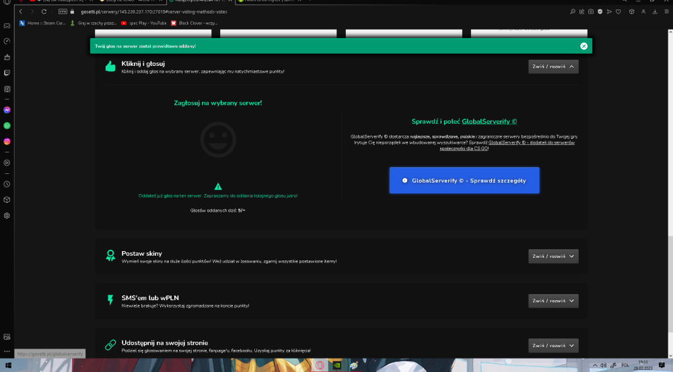Open the Home :: Steam bookmark
The image size is (673, 372).
[42, 23]
